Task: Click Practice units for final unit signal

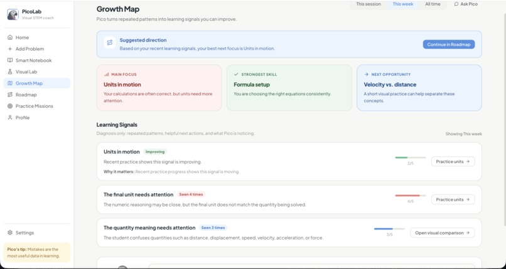Action: click(x=453, y=199)
